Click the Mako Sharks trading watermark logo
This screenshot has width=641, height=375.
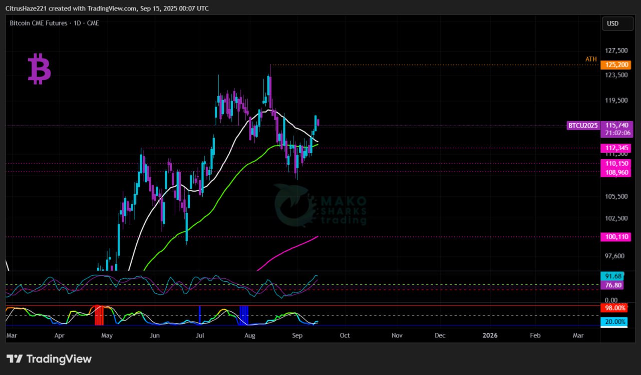(320, 206)
